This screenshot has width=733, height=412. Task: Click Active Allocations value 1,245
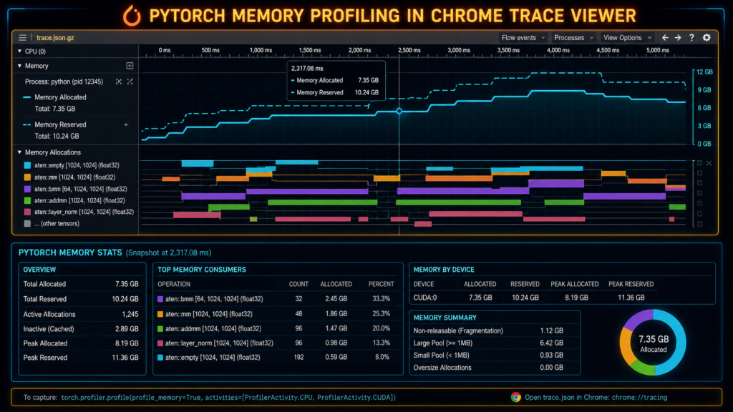(x=130, y=315)
